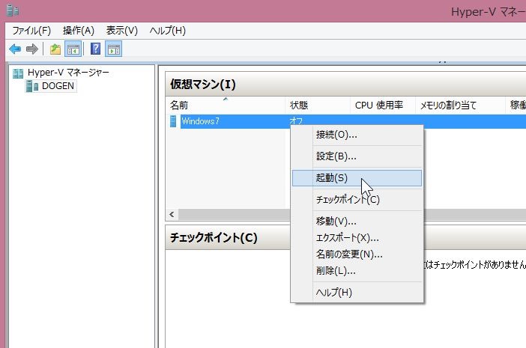Click the CPU 使用率 column header
Viewport: 526px width, 348px height.
379,106
